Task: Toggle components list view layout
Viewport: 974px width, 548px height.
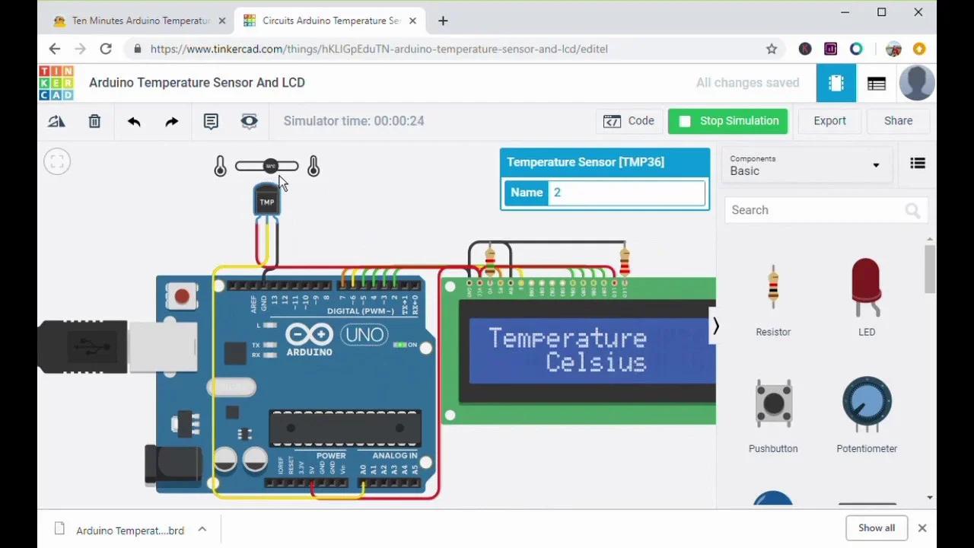Action: pyautogui.click(x=918, y=164)
